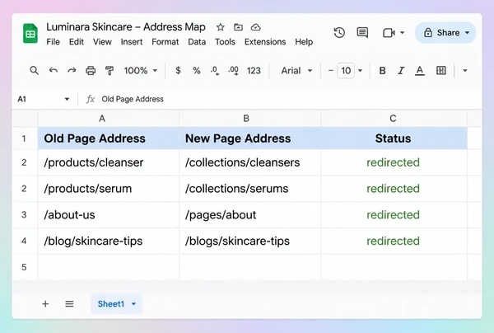Open the 100% zoom dropdown
Viewport: 494px width, 333px height.
click(141, 71)
